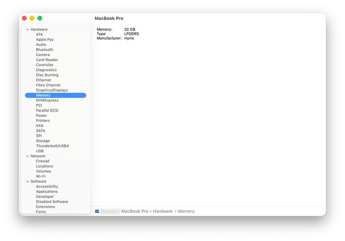Click MacBook Pro in the path bar

(x=135, y=211)
